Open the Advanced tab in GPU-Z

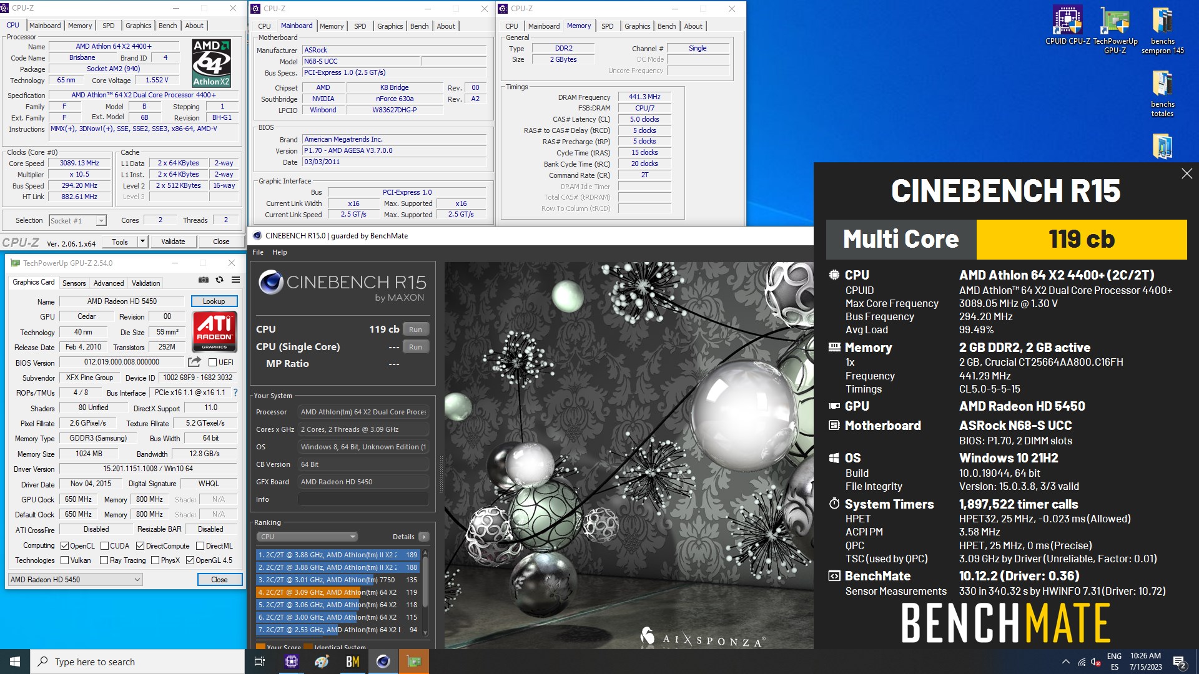click(x=109, y=283)
